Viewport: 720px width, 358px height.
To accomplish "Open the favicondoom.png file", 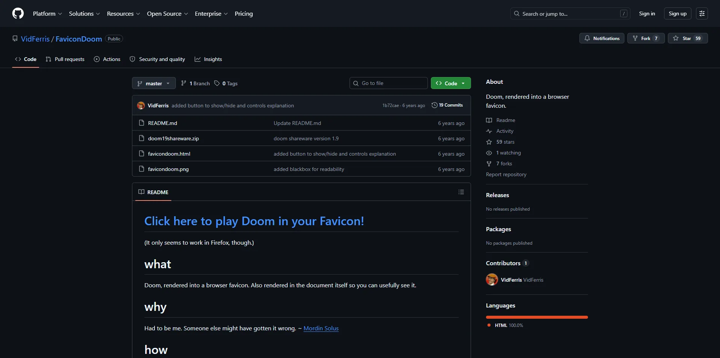I will click(x=168, y=169).
